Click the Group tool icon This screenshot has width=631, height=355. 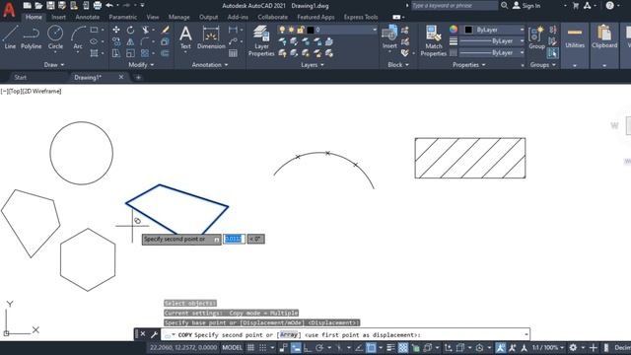536,37
